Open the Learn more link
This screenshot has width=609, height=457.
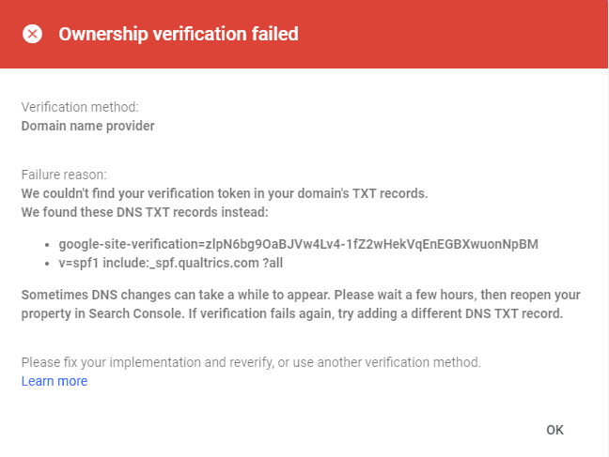55,381
